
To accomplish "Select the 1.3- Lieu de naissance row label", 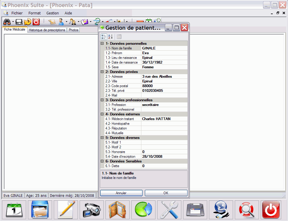I will pos(121,58).
